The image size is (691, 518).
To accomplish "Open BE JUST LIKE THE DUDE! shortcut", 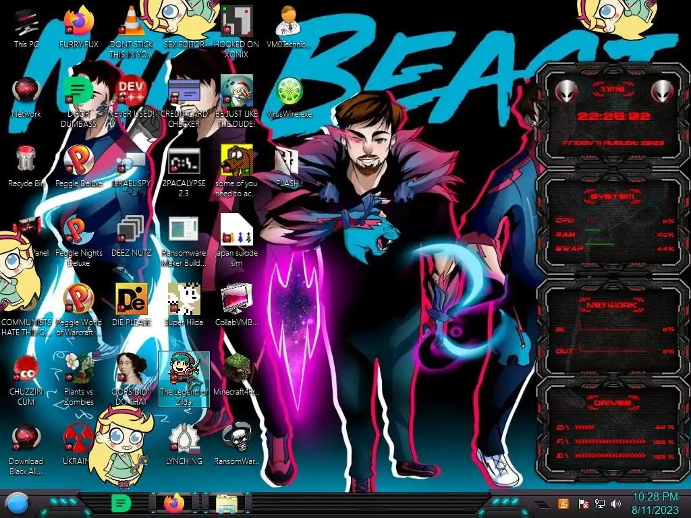I will (x=237, y=103).
